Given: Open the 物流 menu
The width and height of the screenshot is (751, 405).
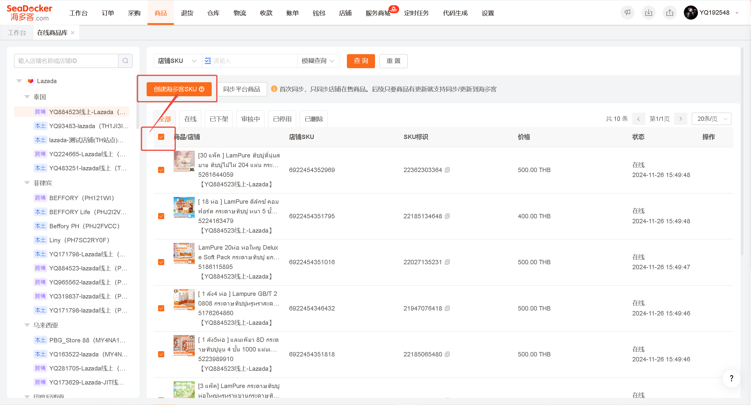Looking at the screenshot, I should tap(240, 13).
